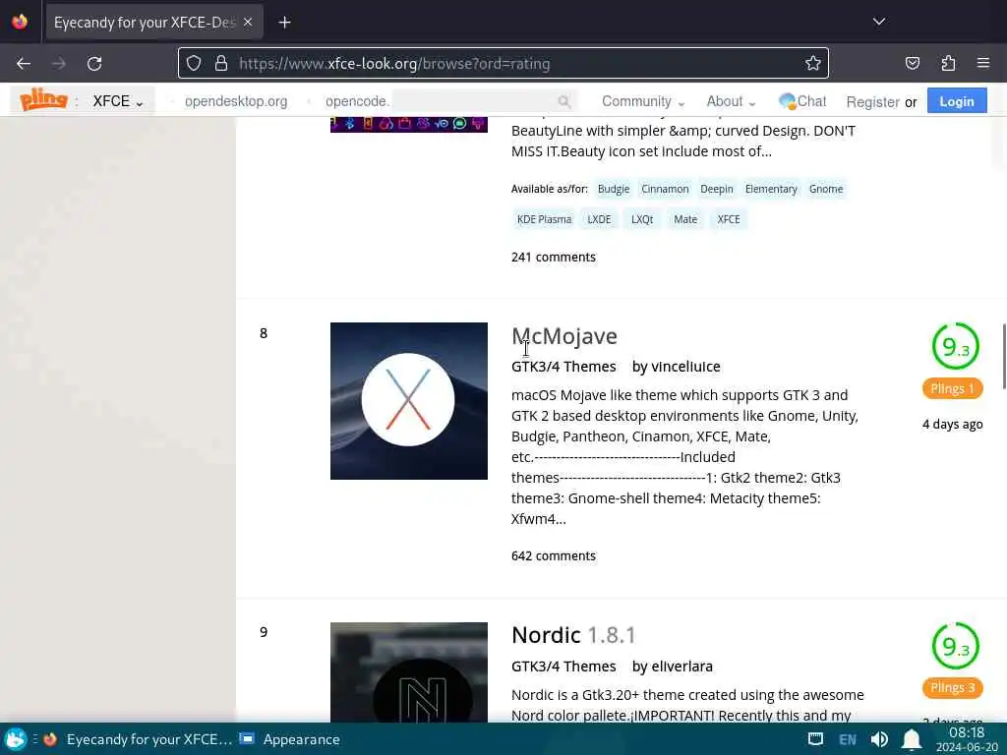Click the Nordic preview thumbnail
Screen dimensions: 1007x755
408,671
